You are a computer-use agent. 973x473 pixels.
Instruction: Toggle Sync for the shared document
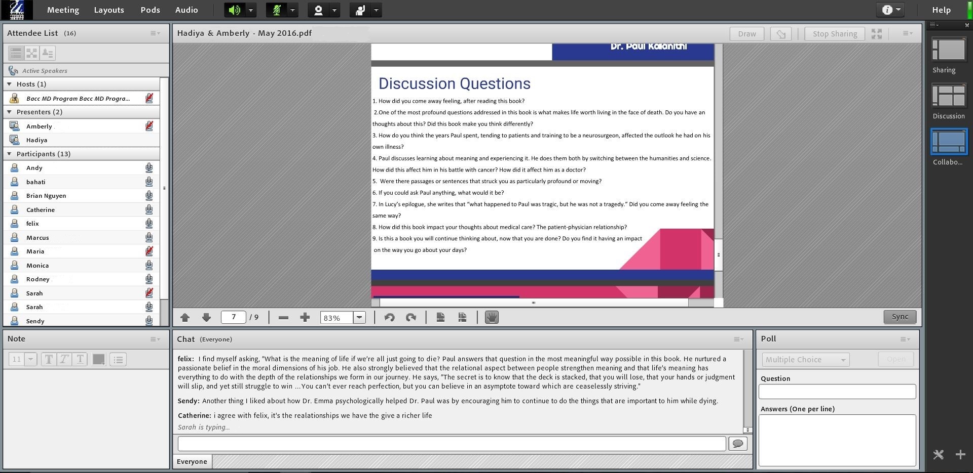[900, 317]
